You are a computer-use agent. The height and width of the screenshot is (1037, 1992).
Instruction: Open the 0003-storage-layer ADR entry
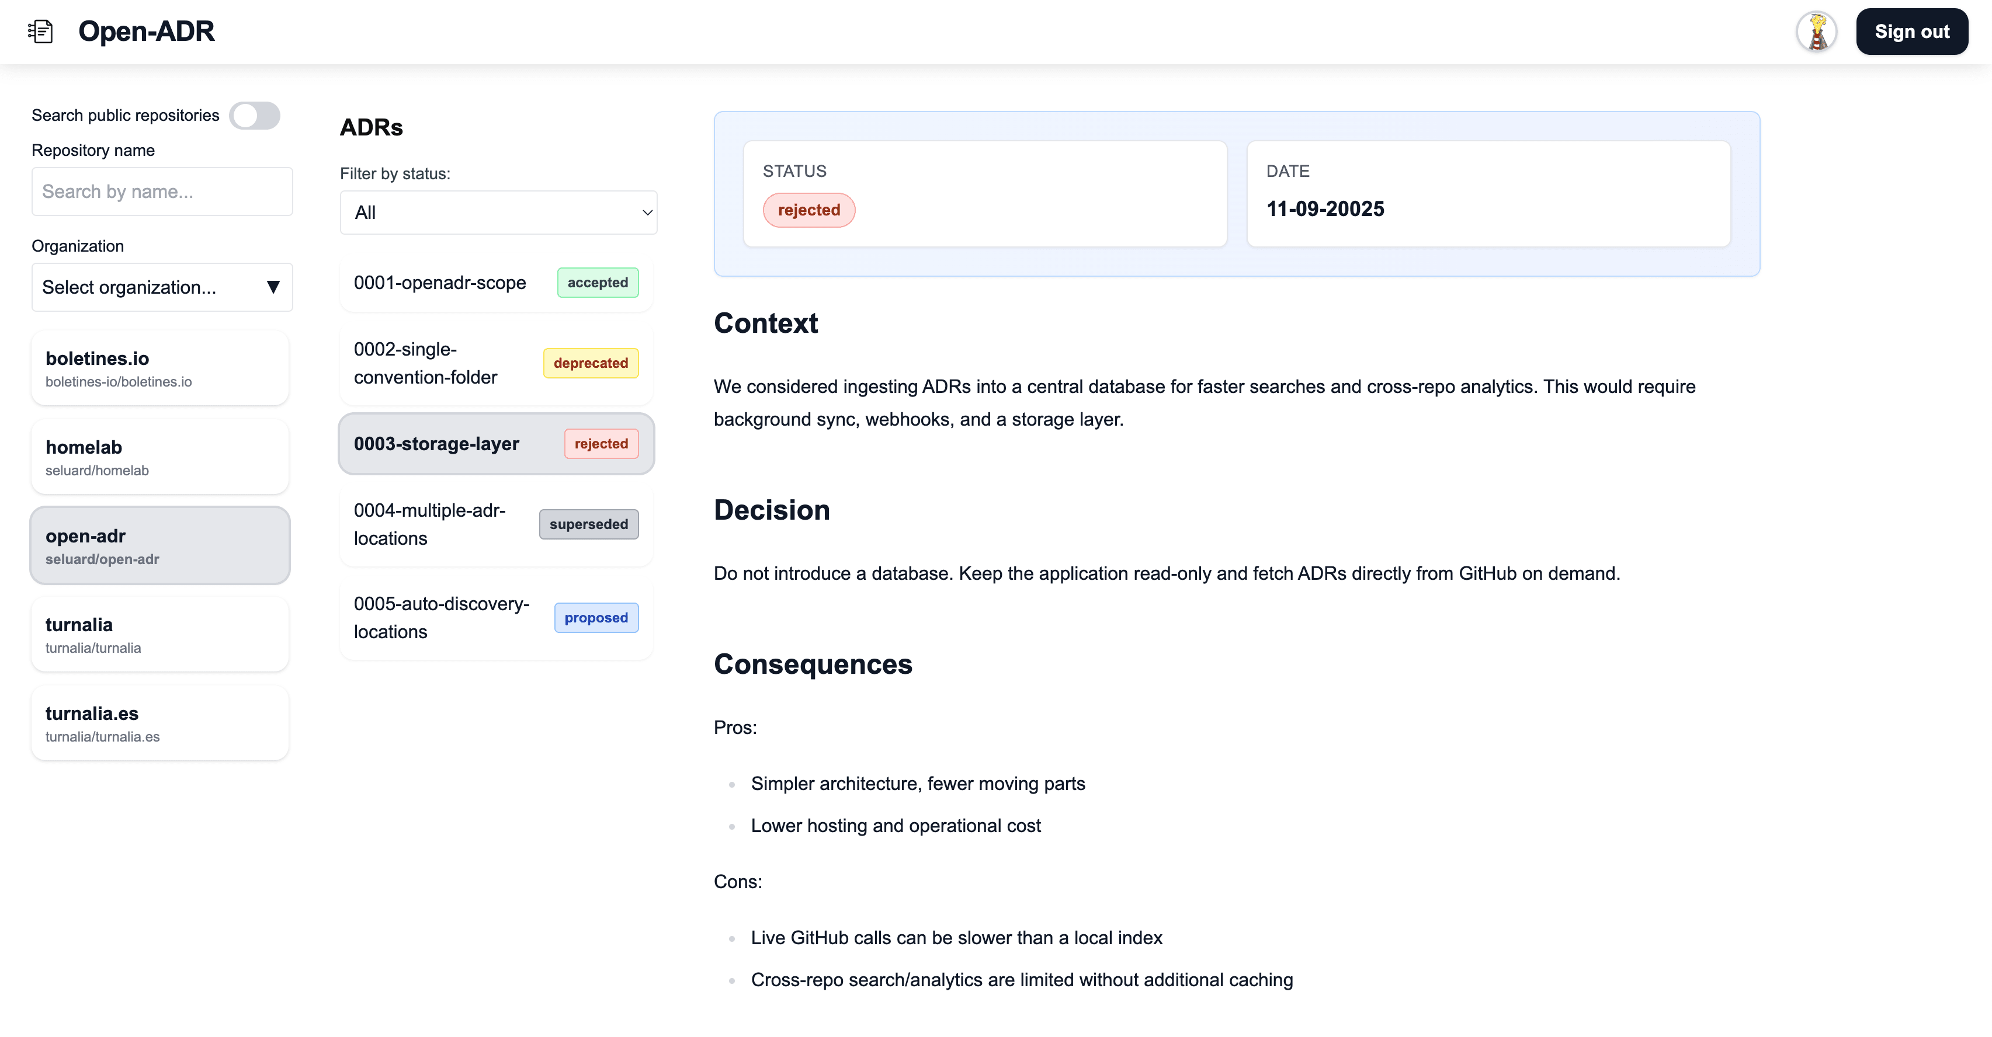437,444
